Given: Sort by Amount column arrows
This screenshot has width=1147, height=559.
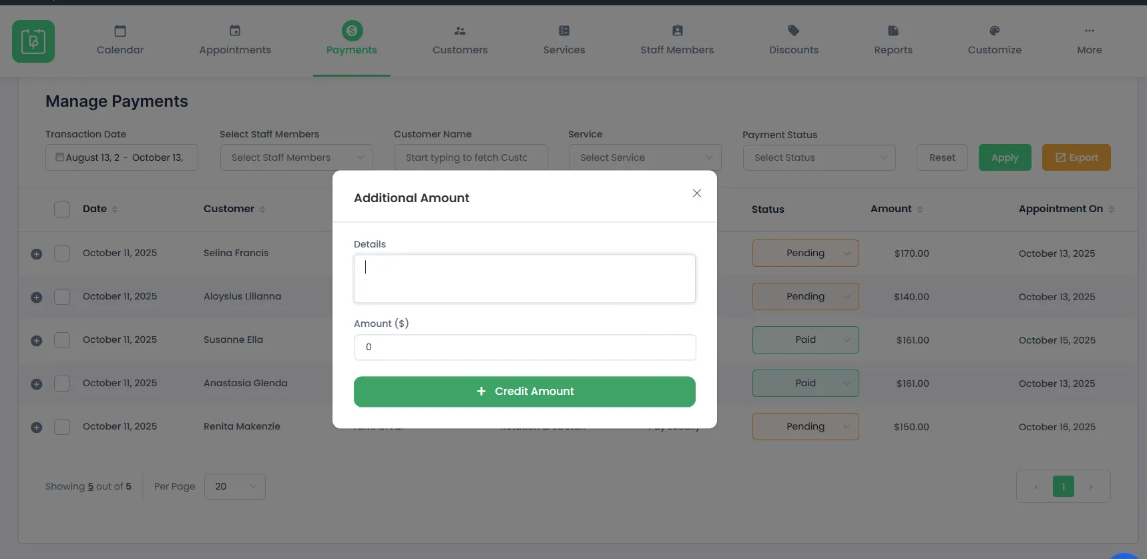Looking at the screenshot, I should 920,209.
